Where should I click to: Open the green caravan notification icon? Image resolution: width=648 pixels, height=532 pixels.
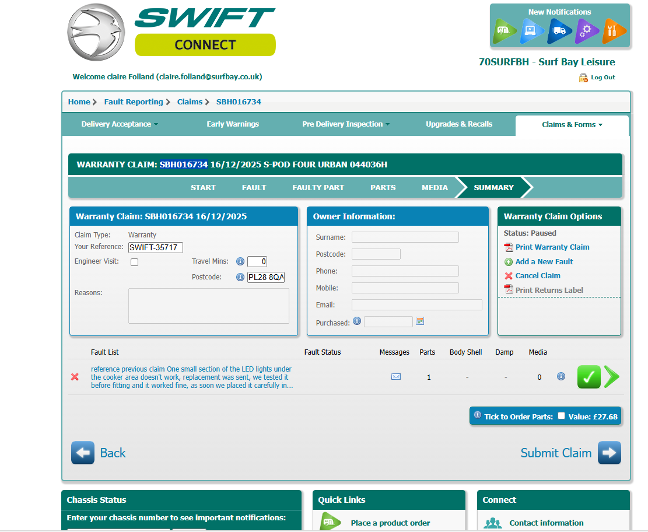pos(504,30)
